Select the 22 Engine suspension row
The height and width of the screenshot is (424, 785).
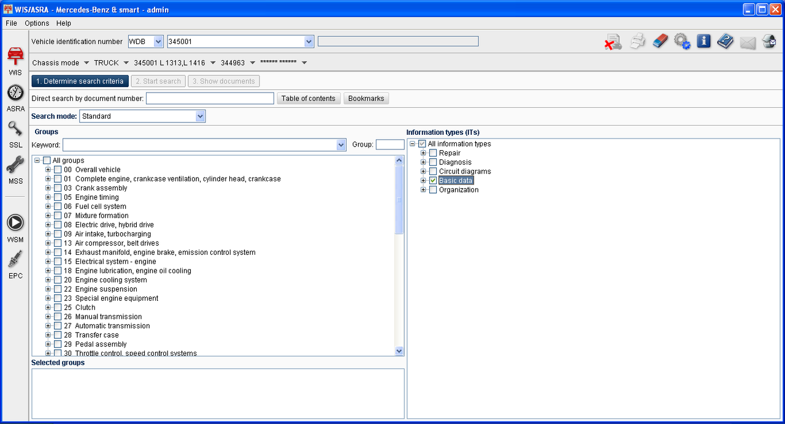coord(100,289)
